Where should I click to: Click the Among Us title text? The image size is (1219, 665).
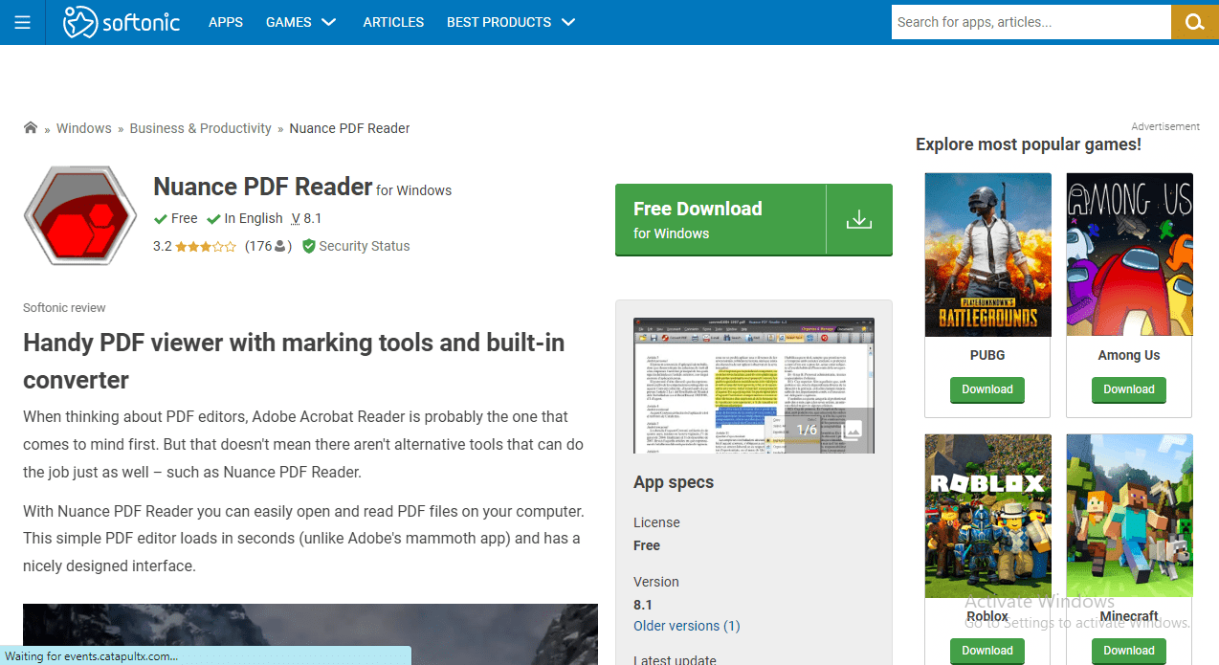(x=1129, y=355)
